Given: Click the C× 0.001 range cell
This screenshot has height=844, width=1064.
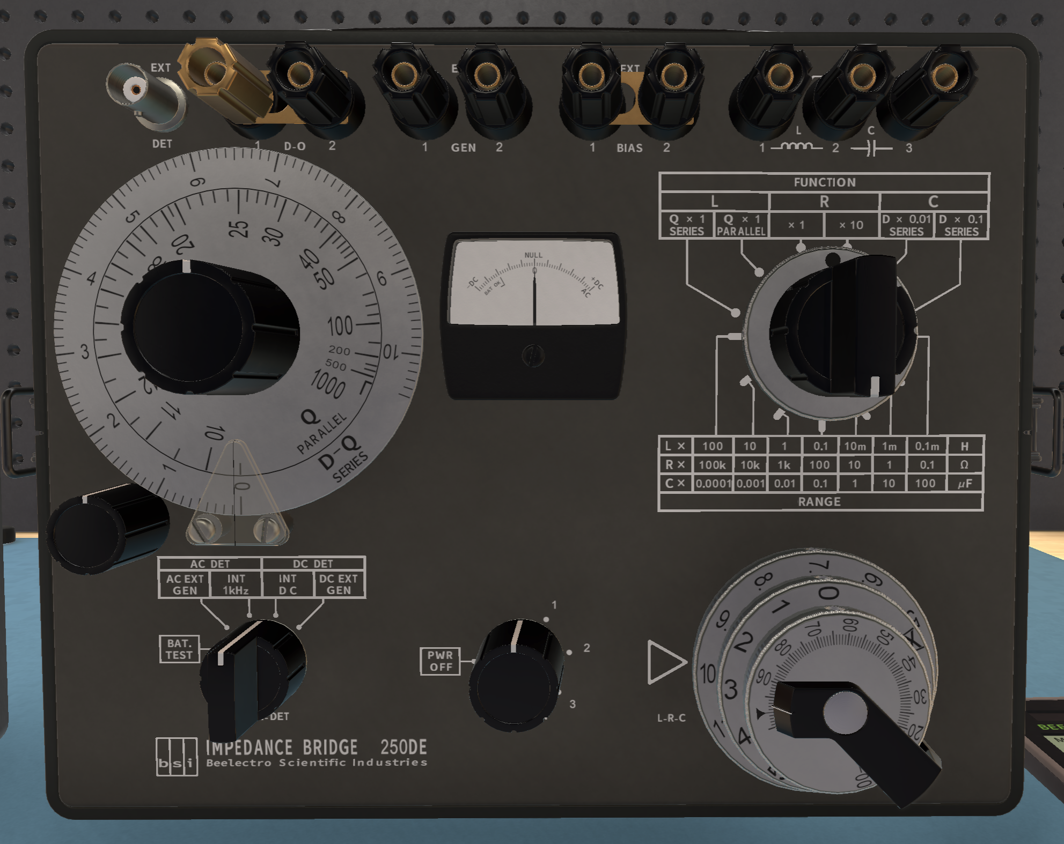Looking at the screenshot, I should pos(750,484).
